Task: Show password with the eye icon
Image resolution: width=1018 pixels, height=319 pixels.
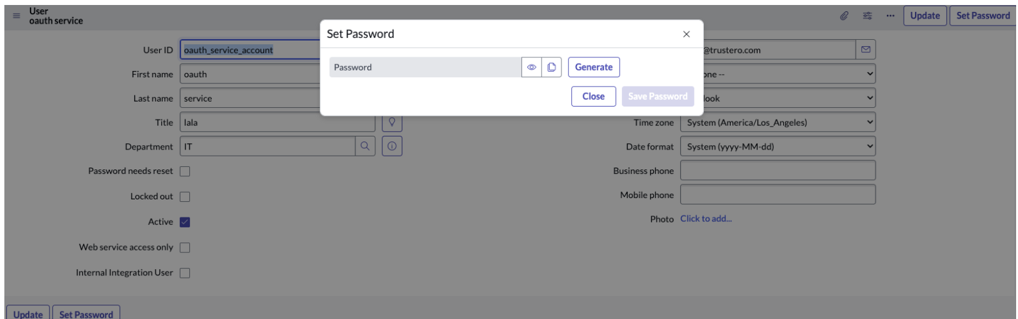Action: click(531, 67)
